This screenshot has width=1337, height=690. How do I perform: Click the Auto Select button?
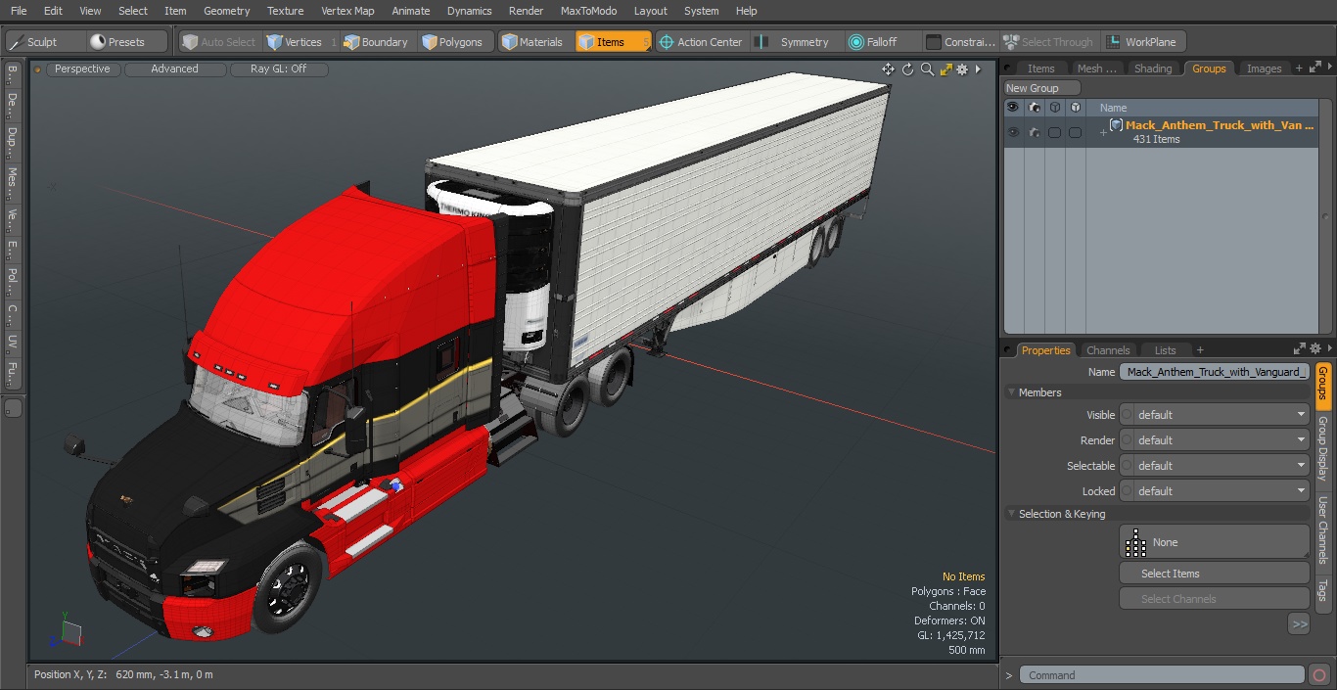[x=218, y=42]
